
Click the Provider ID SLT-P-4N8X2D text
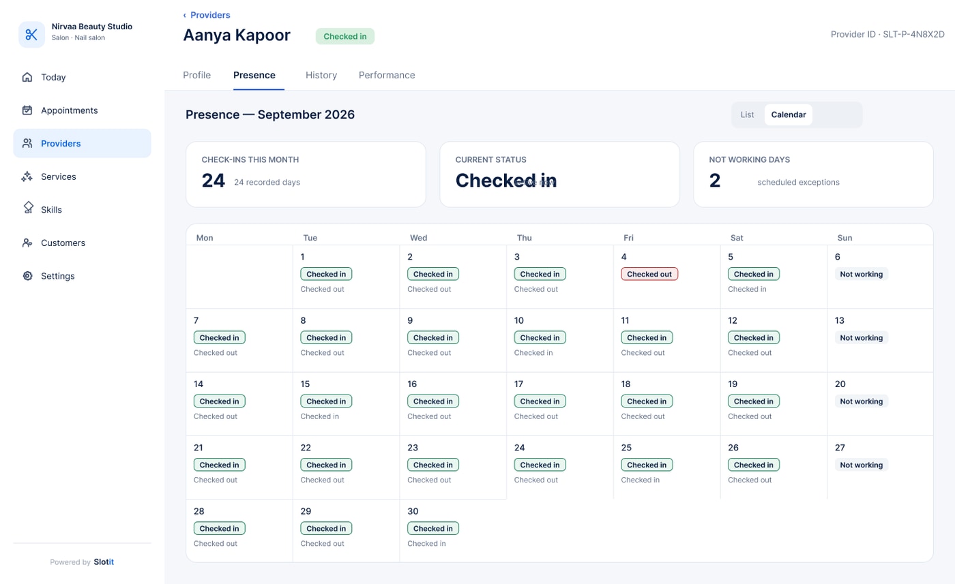pyautogui.click(x=887, y=34)
